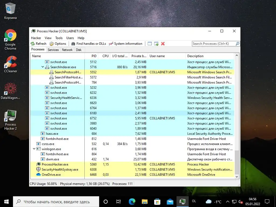This screenshot has height=207, width=276.
Task: Open the Options toolbar button
Action: 58,44
